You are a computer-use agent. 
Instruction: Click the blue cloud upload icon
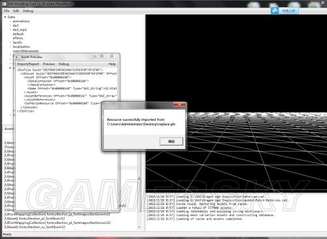[275, 10]
